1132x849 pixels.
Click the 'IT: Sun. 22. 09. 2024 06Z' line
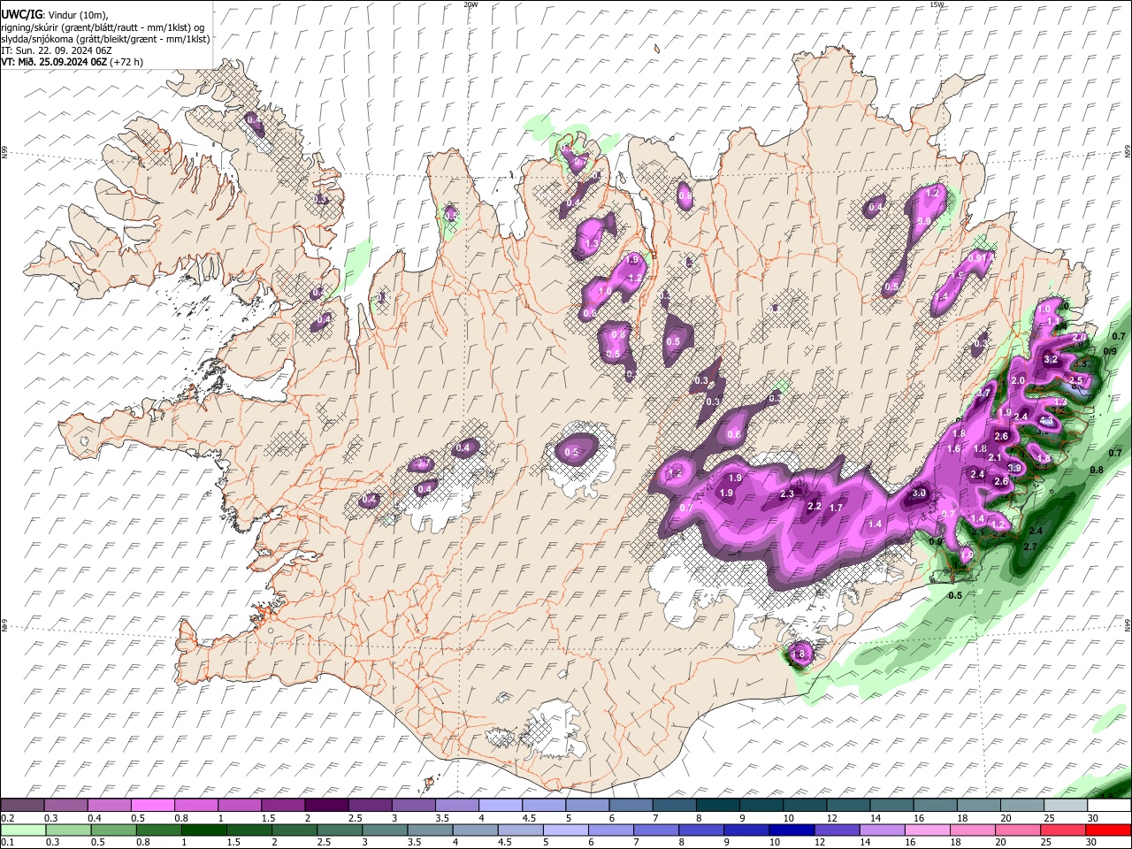pos(57,50)
